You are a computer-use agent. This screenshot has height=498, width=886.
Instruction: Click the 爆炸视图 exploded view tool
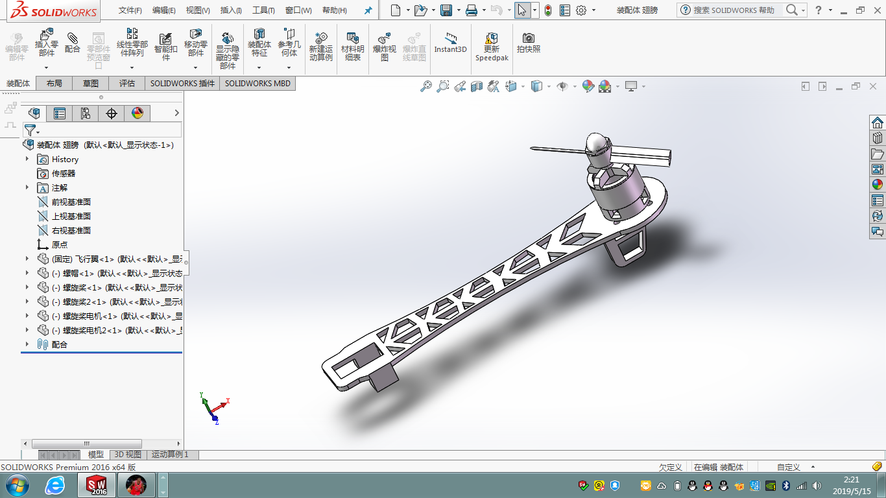(x=385, y=46)
